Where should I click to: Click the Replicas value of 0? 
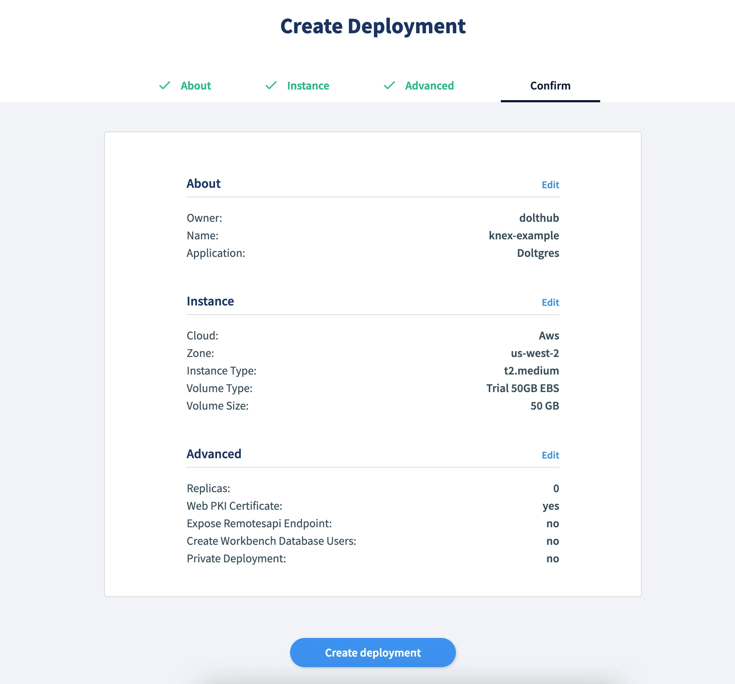click(556, 488)
